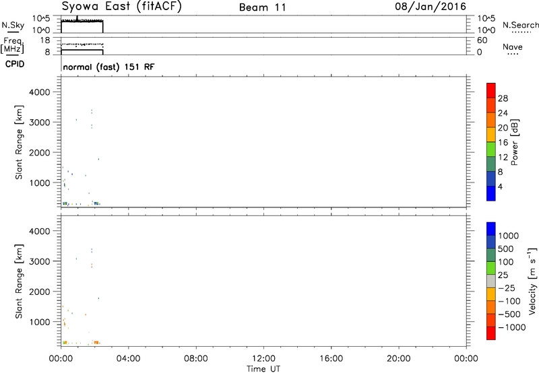This screenshot has width=539, height=373.
Task: Click the "500" tick on the velocity colorbar
Action: 505,249
